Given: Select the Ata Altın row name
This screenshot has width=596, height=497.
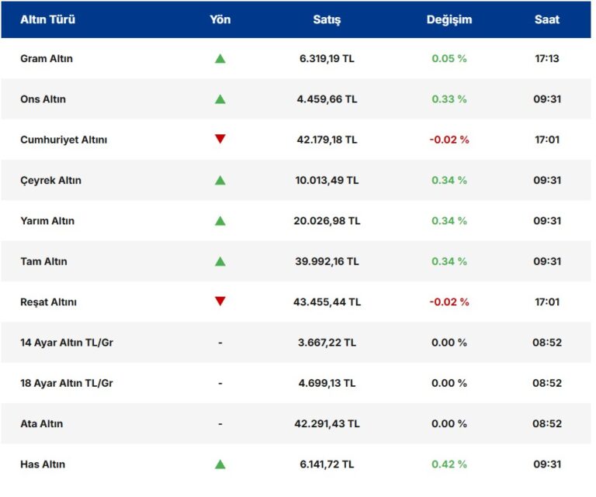Looking at the screenshot, I should [x=42, y=424].
